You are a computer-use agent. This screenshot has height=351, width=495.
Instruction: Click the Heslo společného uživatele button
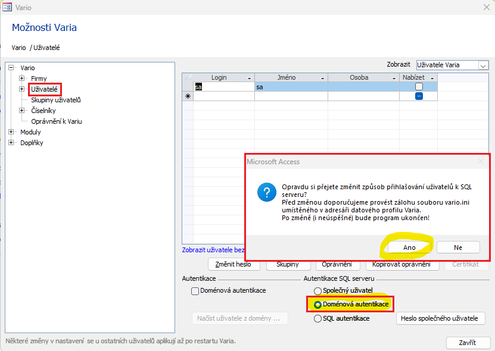click(440, 318)
